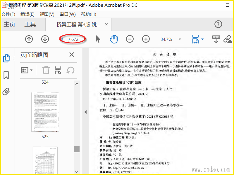Select page 525 thumbnail
The height and width of the screenshot is (175, 234).
pyautogui.click(x=45, y=112)
